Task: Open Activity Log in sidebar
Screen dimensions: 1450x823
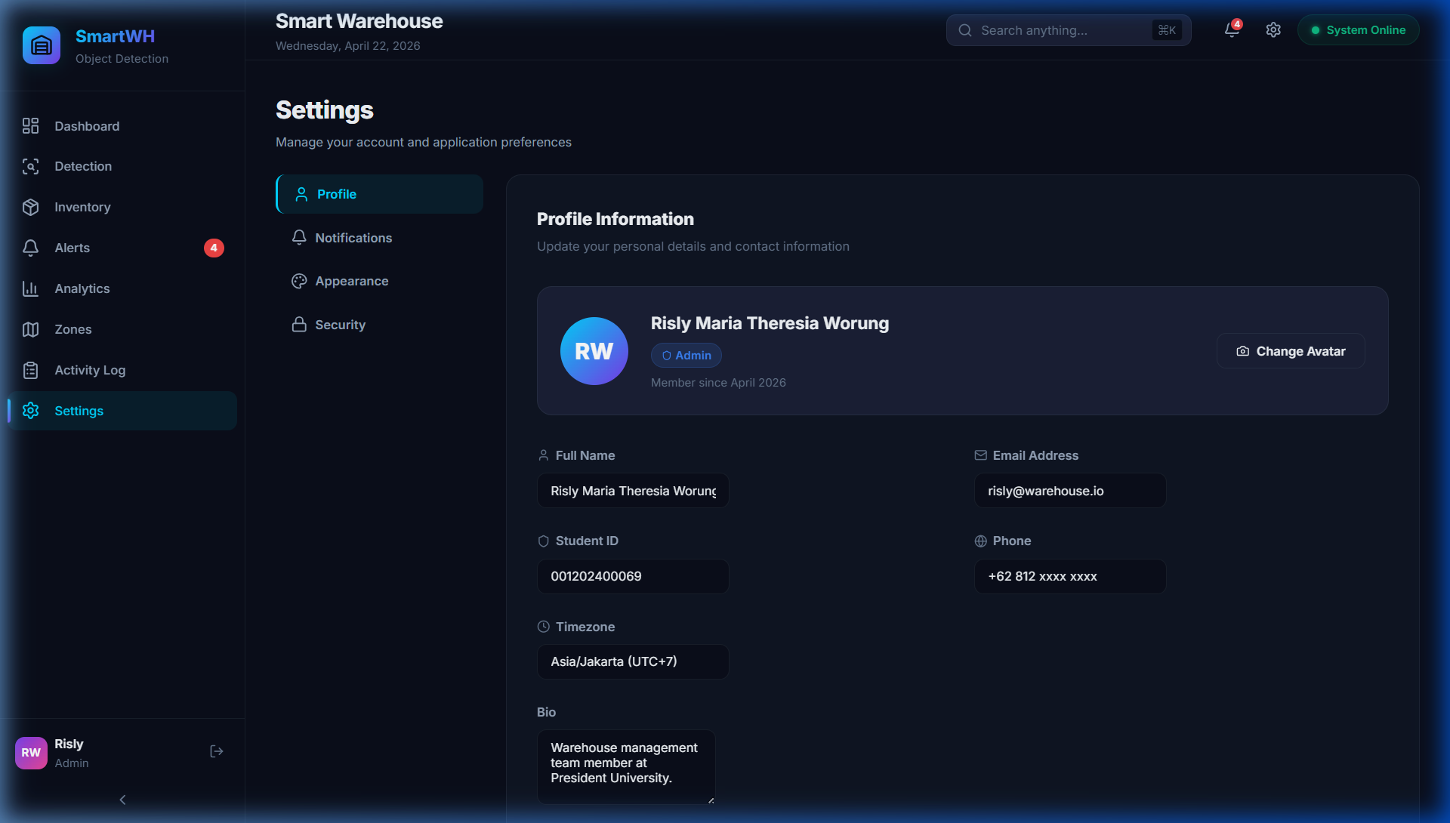Action: pos(89,370)
